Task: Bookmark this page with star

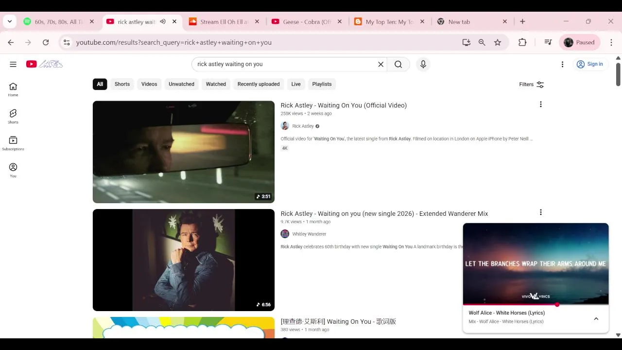Action: tap(498, 42)
